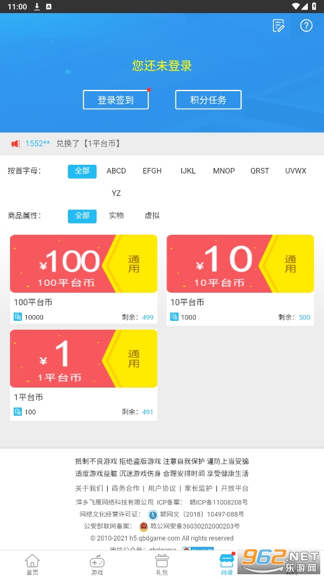Filter by YZ initial letters
324x578 pixels.
(x=117, y=193)
